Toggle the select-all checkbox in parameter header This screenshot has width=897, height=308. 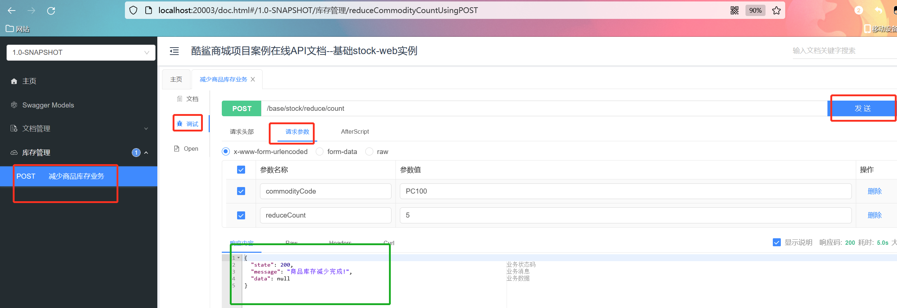coord(241,170)
